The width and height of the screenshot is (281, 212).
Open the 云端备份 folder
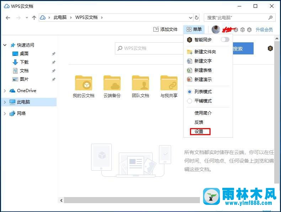click(x=112, y=87)
